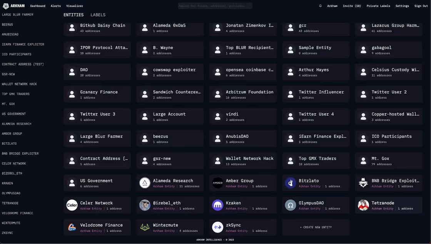
Task: Click the OlympusDAO omega logo
Action: [x=291, y=205]
